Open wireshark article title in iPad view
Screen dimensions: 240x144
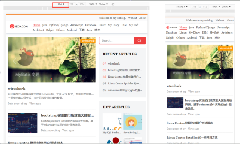click(x=16, y=88)
